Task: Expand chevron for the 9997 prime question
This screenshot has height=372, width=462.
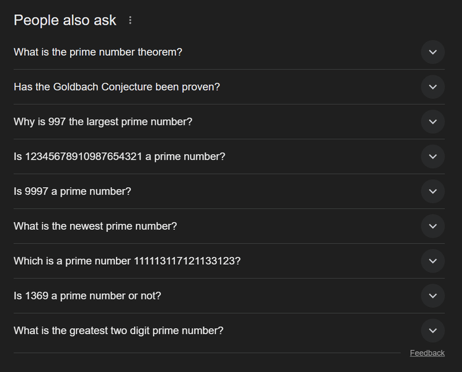Action: (433, 191)
